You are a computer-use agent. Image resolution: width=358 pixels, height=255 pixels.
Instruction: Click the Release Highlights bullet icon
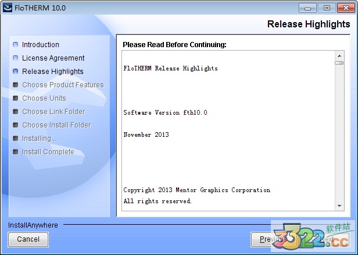click(x=15, y=72)
